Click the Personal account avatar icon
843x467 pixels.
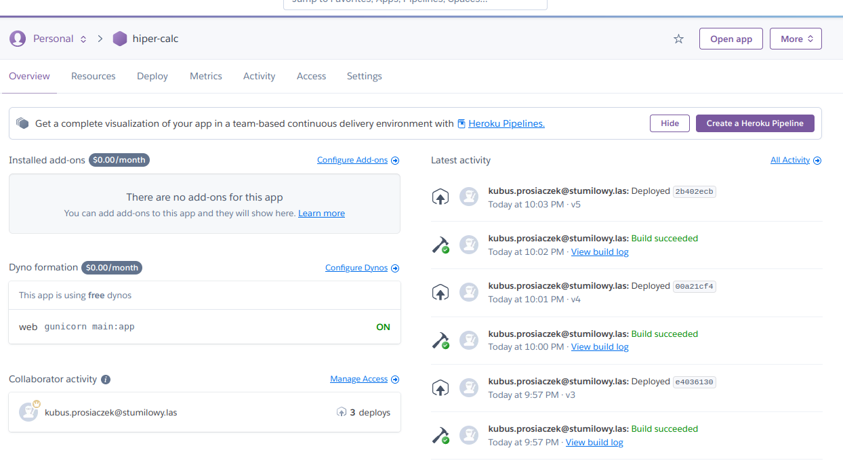coord(18,39)
